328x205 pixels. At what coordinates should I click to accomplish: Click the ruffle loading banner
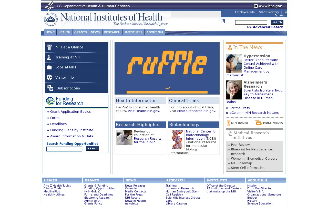[167, 68]
